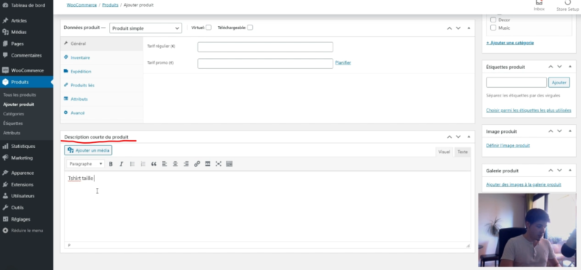The height and width of the screenshot is (270, 581).
Task: Switch editor to Texte tab
Action: coord(462,152)
